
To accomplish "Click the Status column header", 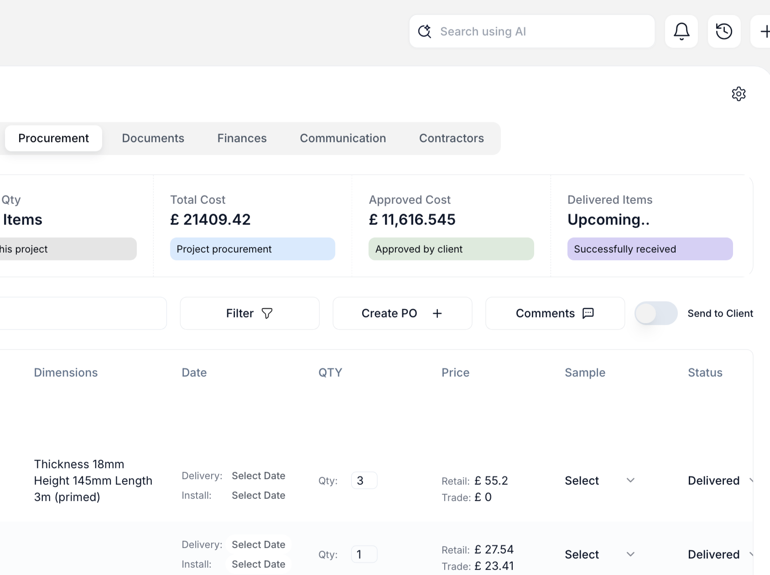I will point(705,373).
